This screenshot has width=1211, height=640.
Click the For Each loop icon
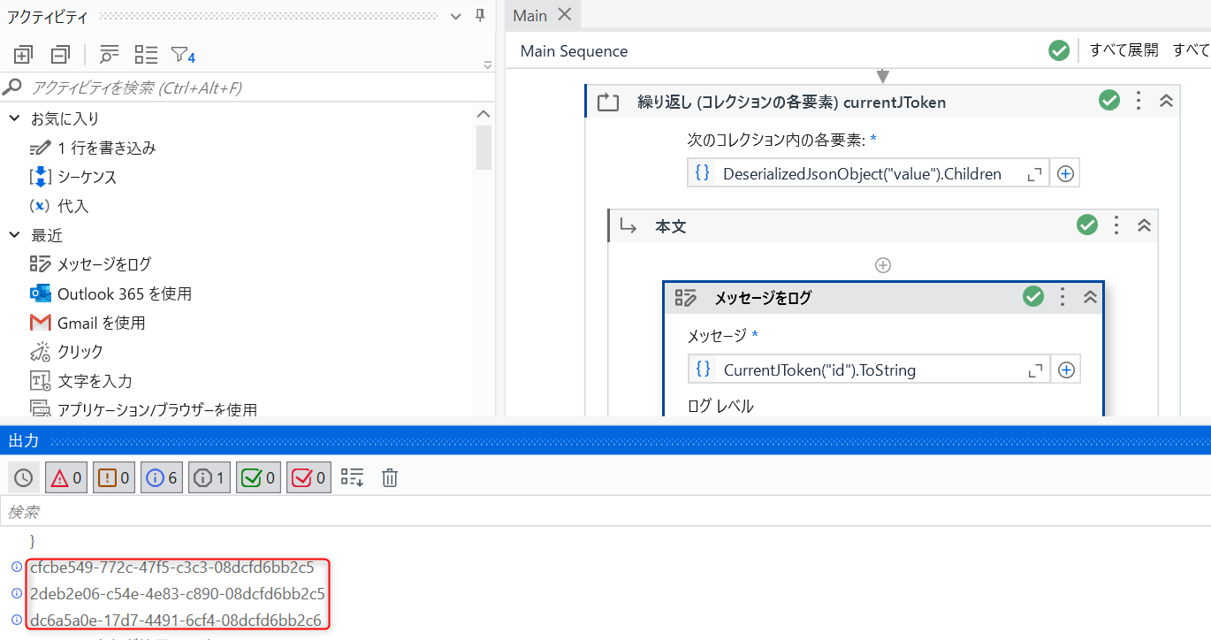coord(608,103)
